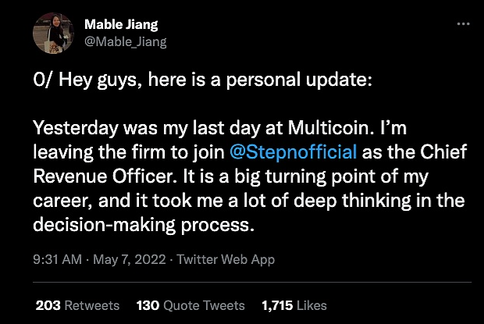Screen dimensions: 484x324
Task: Open the three-dot More options menu
Action: (x=463, y=25)
